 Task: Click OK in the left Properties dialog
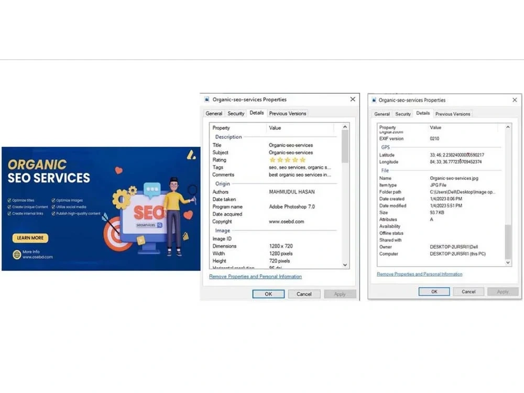268,294
